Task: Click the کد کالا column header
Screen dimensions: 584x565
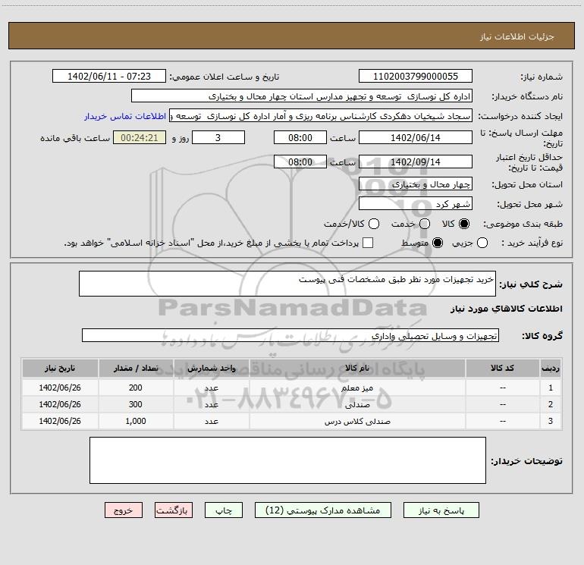Action: coord(502,369)
